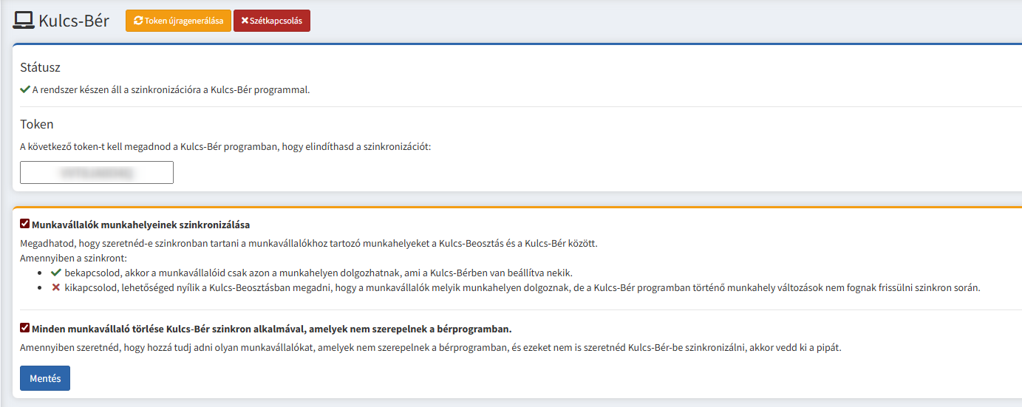Click the laptop icon beside Kulcs-Bér title

tap(24, 20)
